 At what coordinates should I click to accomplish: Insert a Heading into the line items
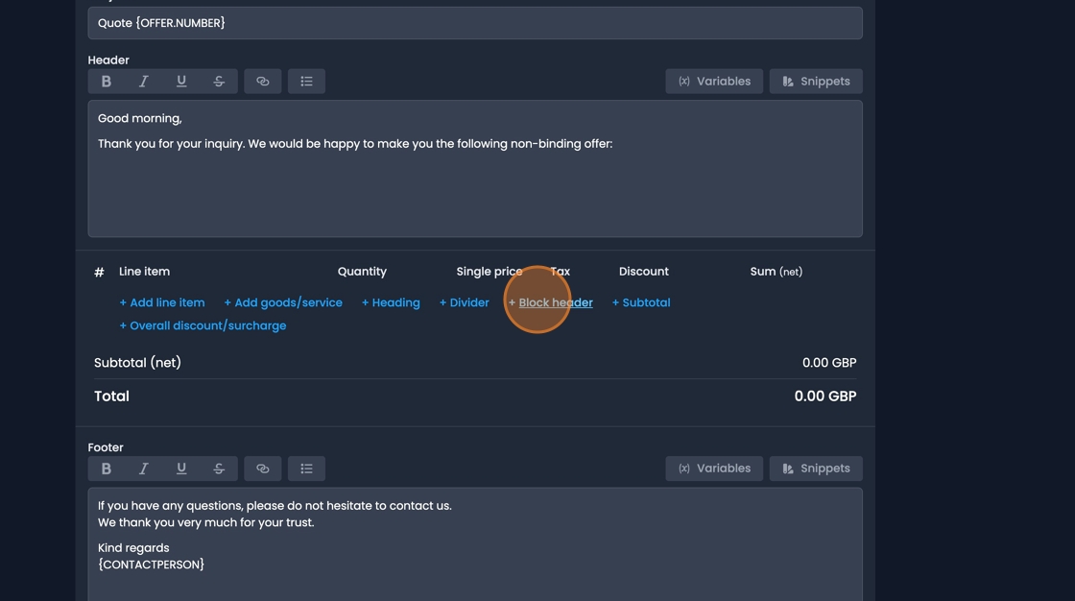(x=390, y=301)
